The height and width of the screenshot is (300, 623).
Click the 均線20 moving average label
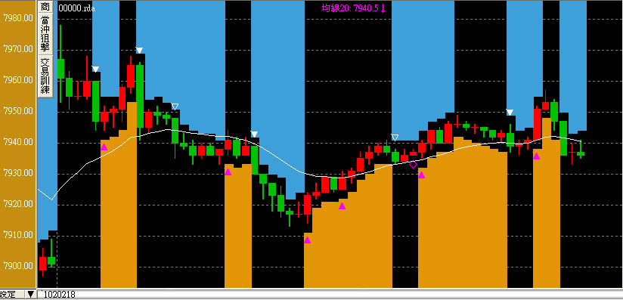[353, 8]
